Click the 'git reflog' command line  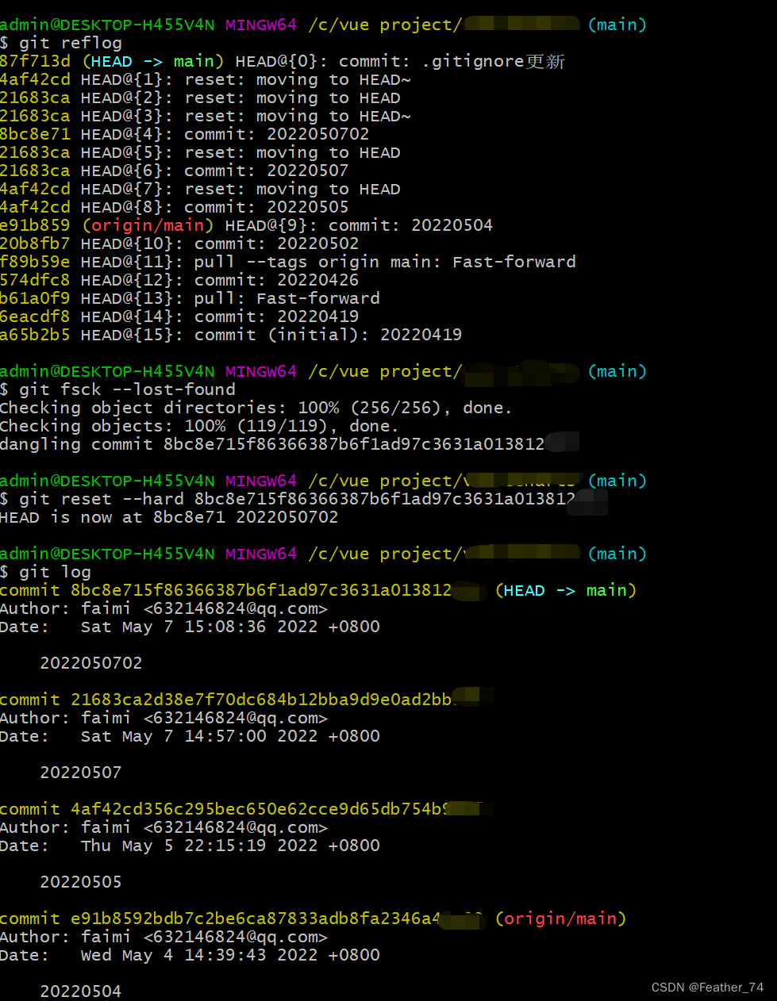click(61, 43)
